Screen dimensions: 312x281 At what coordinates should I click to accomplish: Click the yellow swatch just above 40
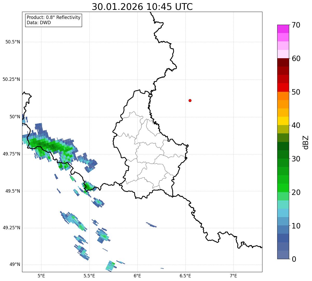point(283,121)
